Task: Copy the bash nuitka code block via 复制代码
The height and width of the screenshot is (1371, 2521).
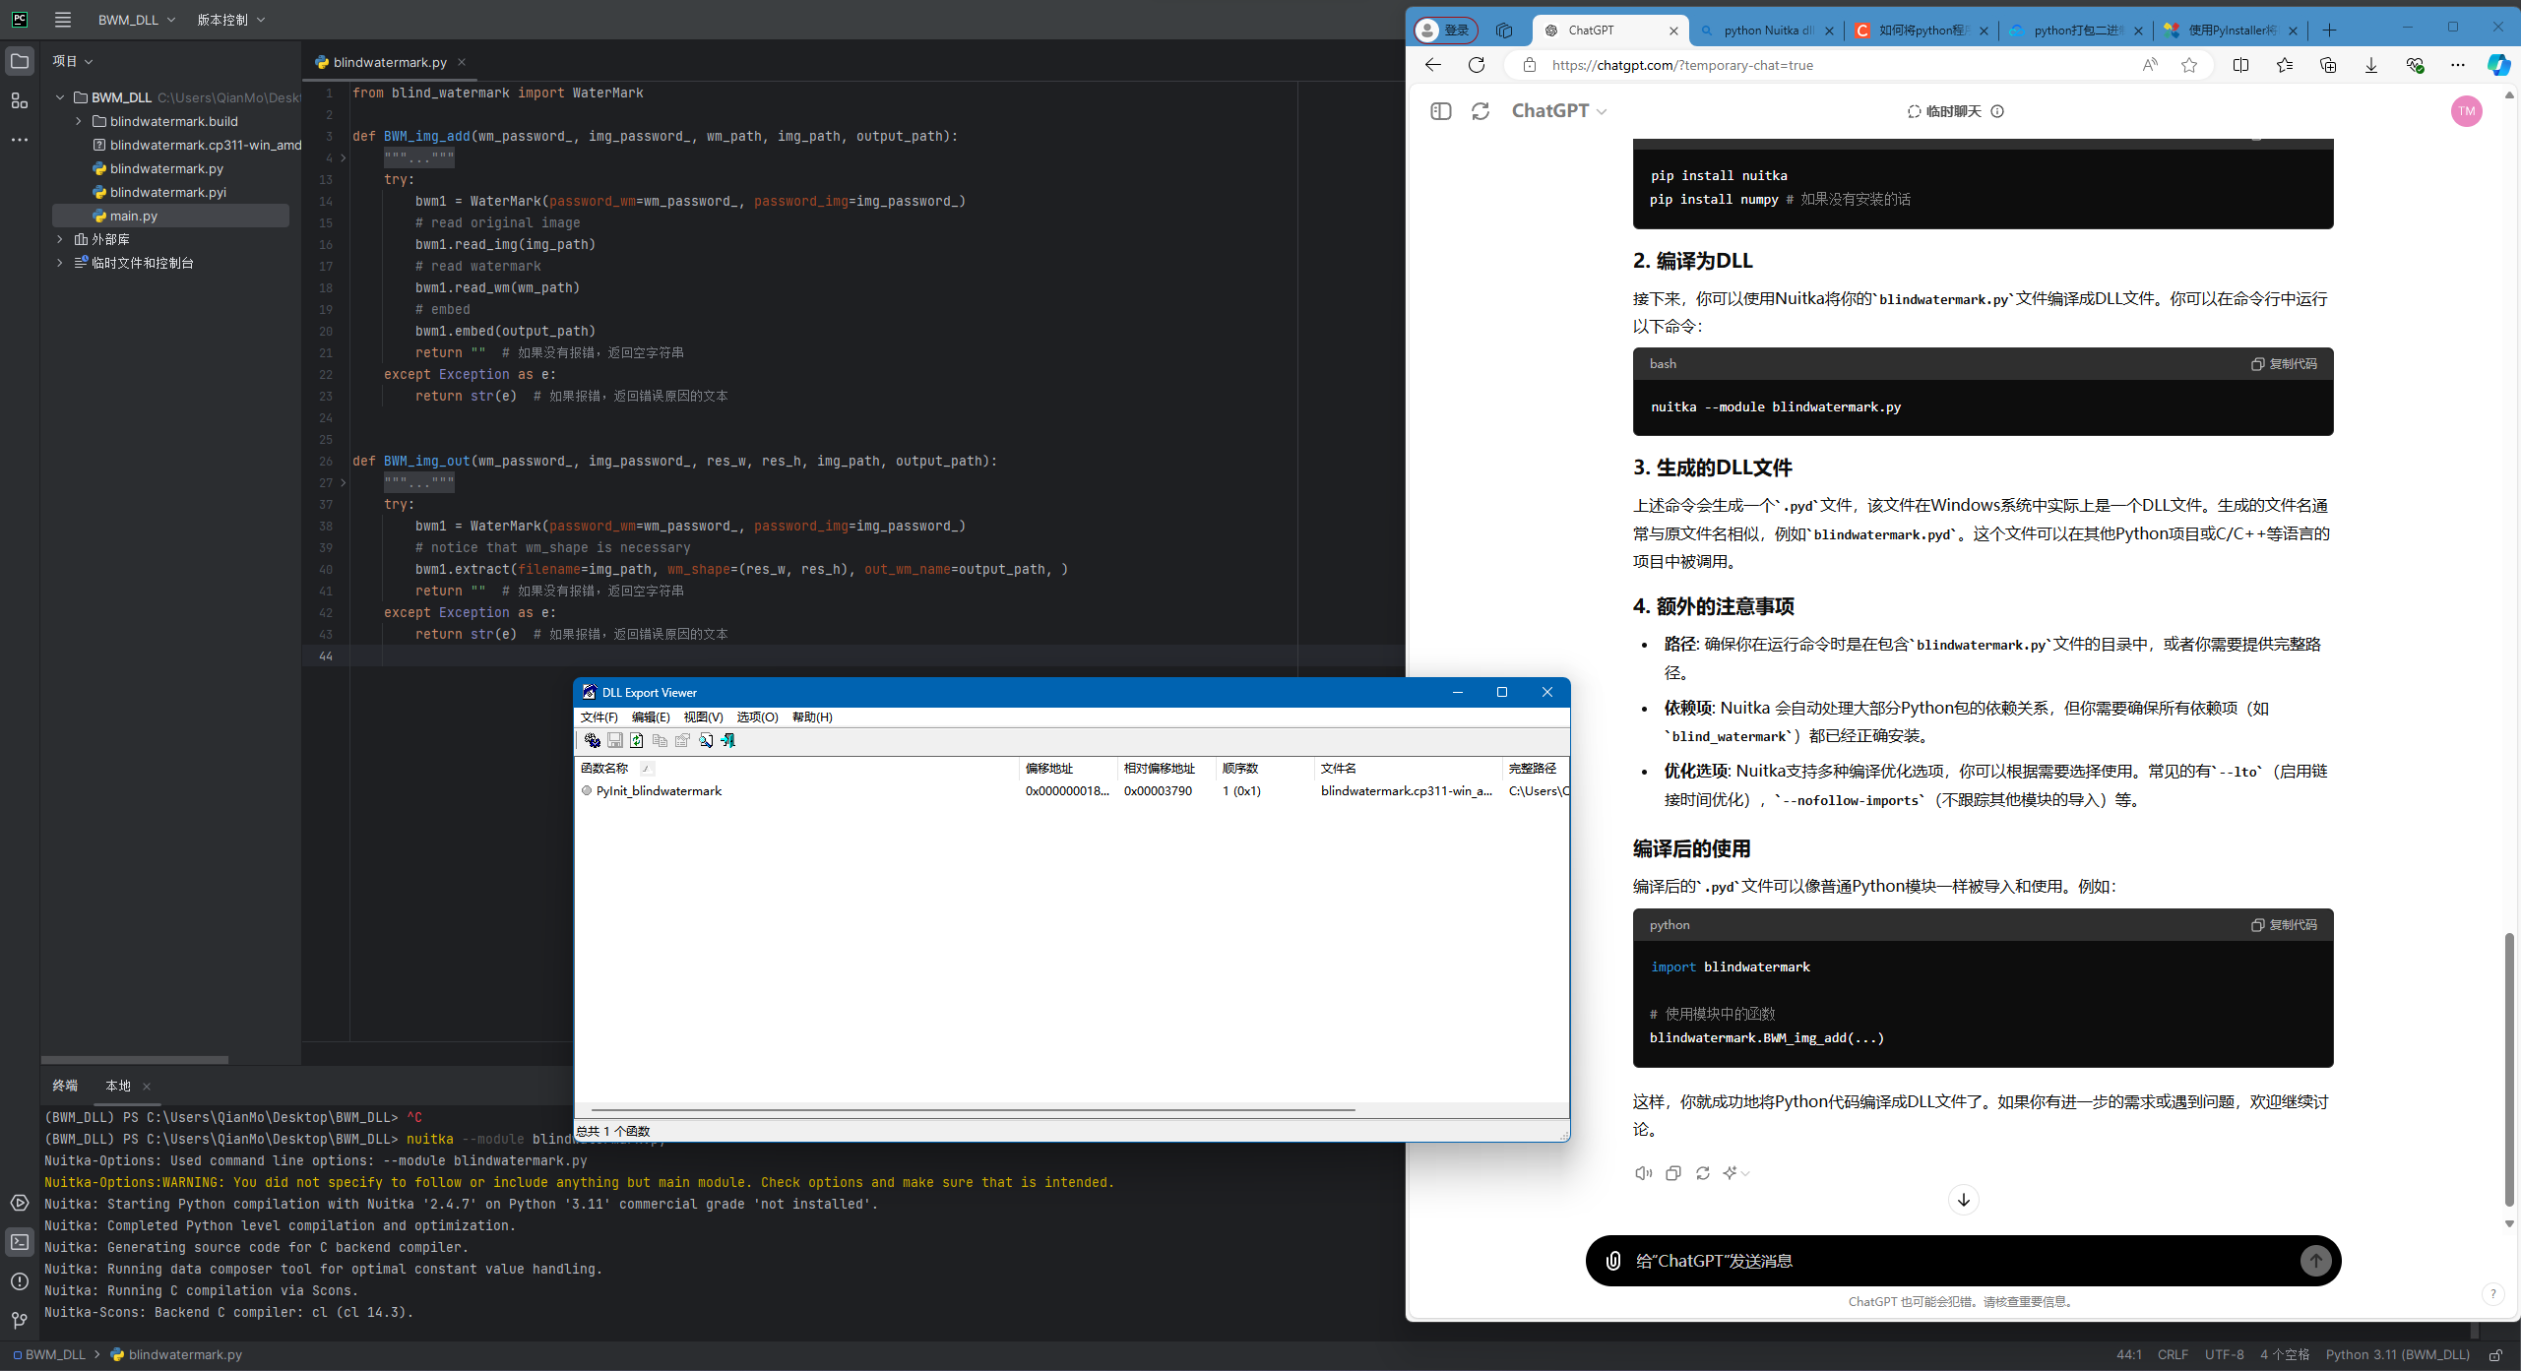Action: click(2284, 364)
